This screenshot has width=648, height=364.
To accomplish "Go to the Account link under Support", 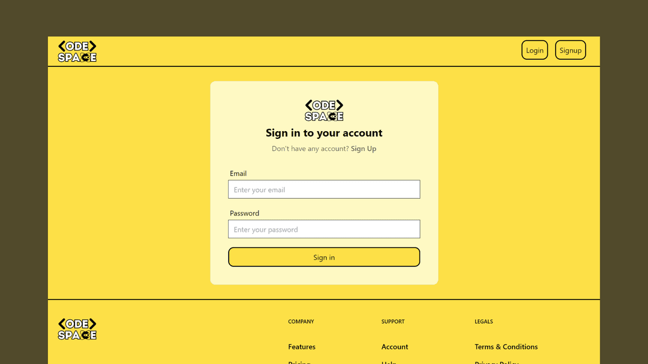I will pos(395,347).
